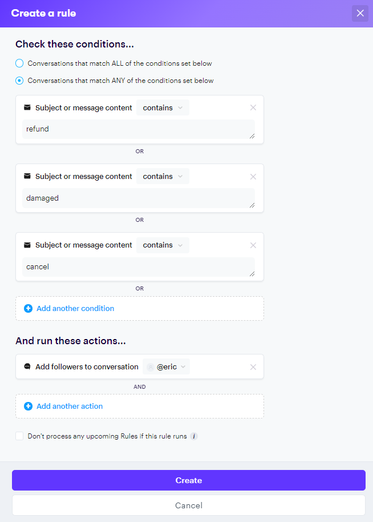The image size is (373, 522).
Task: Remove the 'refund' condition with its X icon
Action: 253,107
